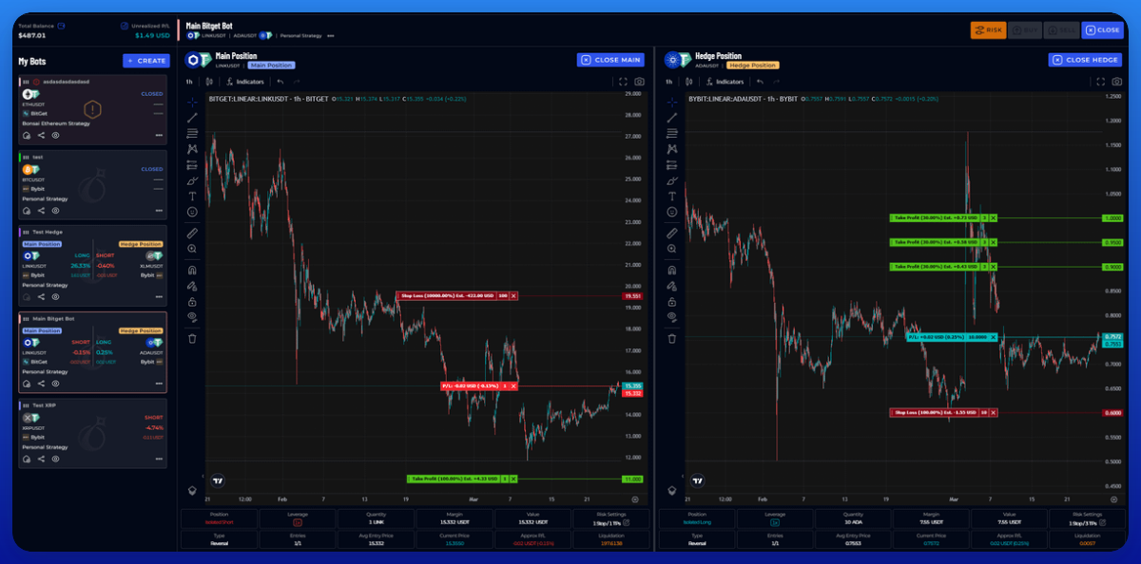Open the orange Risk button
Screen dimensions: 1141x564
pos(989,29)
